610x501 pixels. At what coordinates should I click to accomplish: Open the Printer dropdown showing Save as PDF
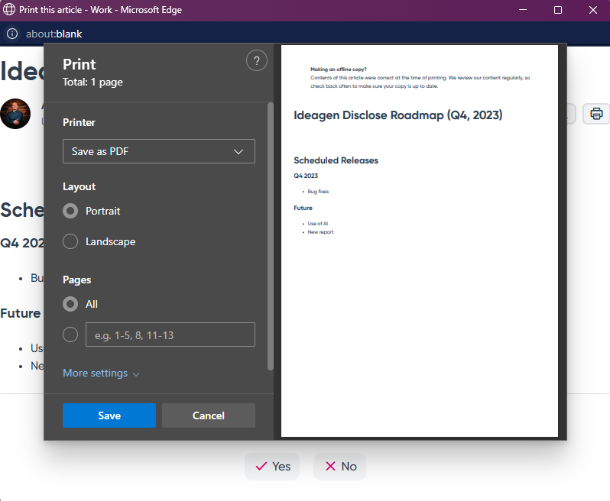[159, 151]
